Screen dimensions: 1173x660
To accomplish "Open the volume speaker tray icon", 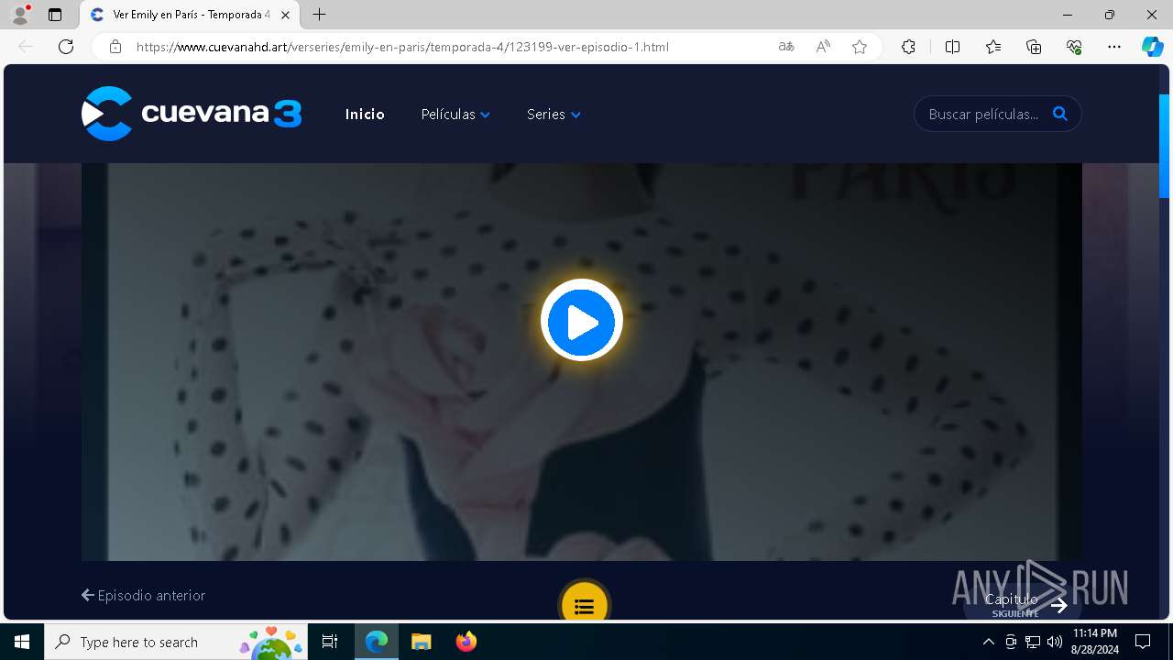I will click(x=1055, y=642).
